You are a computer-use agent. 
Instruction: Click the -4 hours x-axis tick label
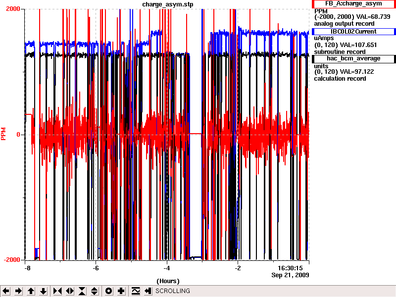167,268
